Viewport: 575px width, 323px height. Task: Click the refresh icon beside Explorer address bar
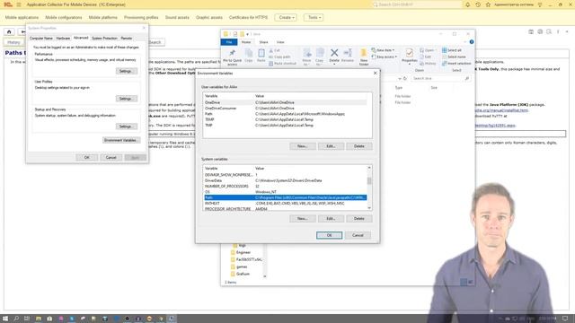[x=405, y=78]
